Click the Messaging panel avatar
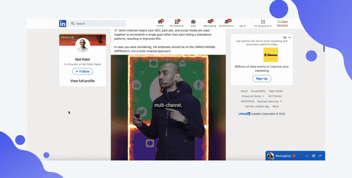352x178 pixels. coord(270,156)
